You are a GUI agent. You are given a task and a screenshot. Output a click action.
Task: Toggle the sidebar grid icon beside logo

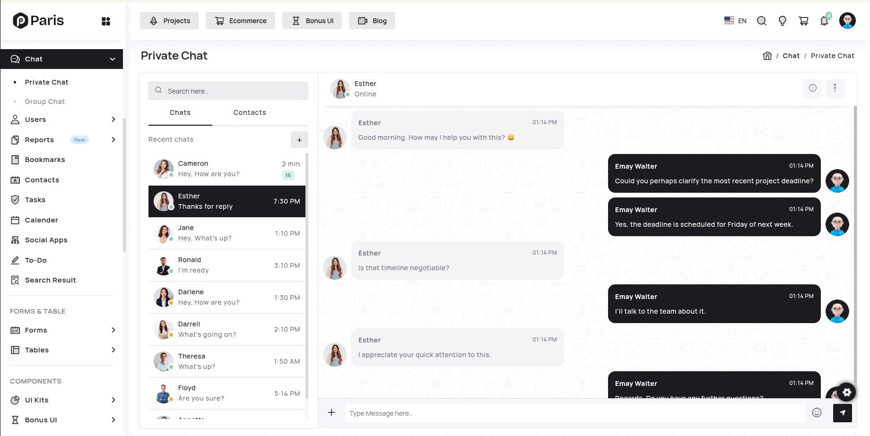[x=106, y=21]
